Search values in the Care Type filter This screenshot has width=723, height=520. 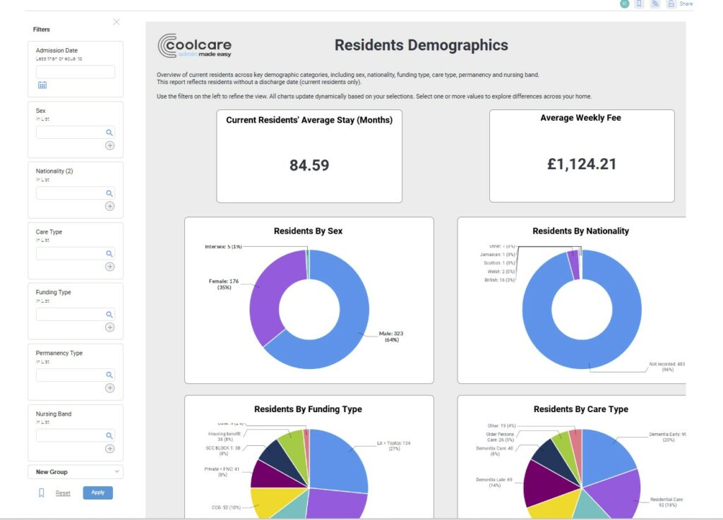109,254
